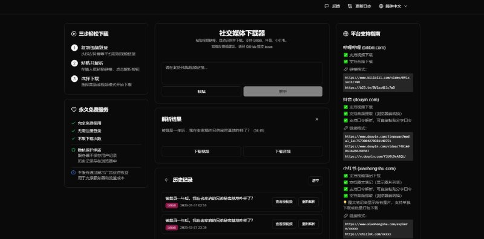Click the green check beside 支持视频笔记下载
The image size is (484, 239).
(x=345, y=176)
